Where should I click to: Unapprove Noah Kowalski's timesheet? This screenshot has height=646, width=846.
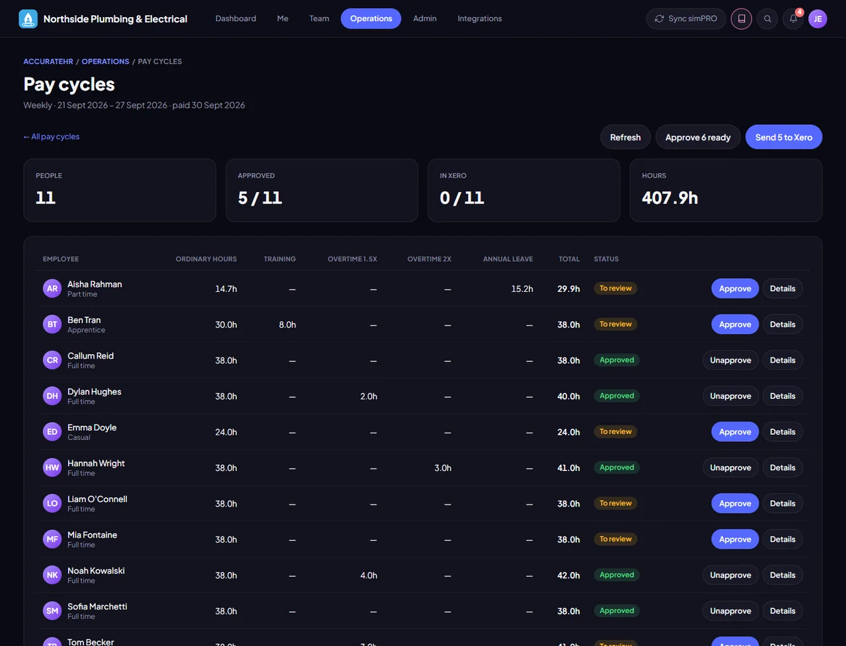point(730,575)
